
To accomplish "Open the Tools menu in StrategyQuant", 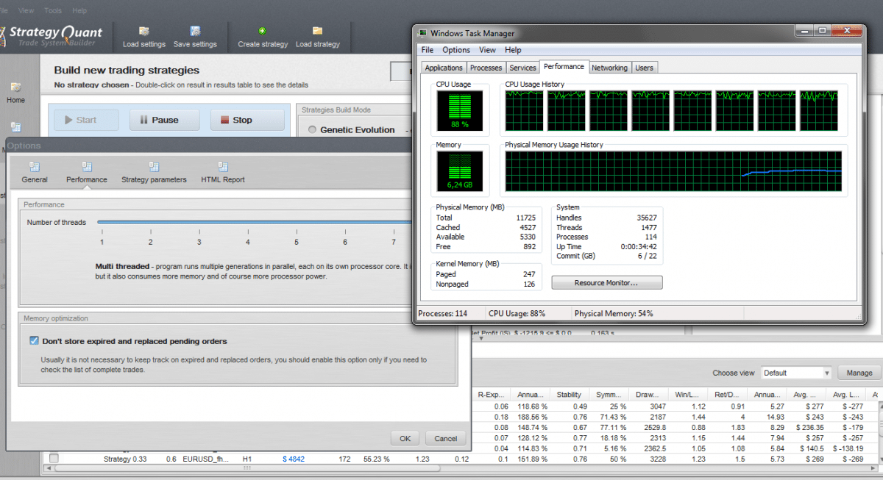I will tap(53, 11).
